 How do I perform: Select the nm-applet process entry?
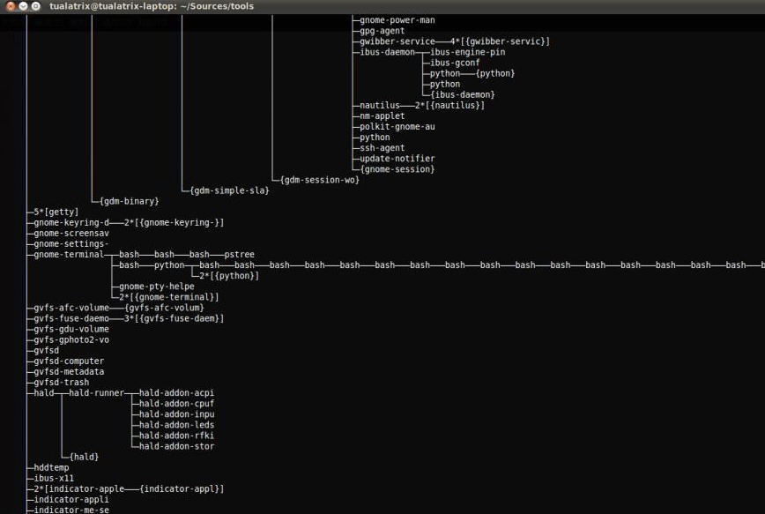(382, 116)
